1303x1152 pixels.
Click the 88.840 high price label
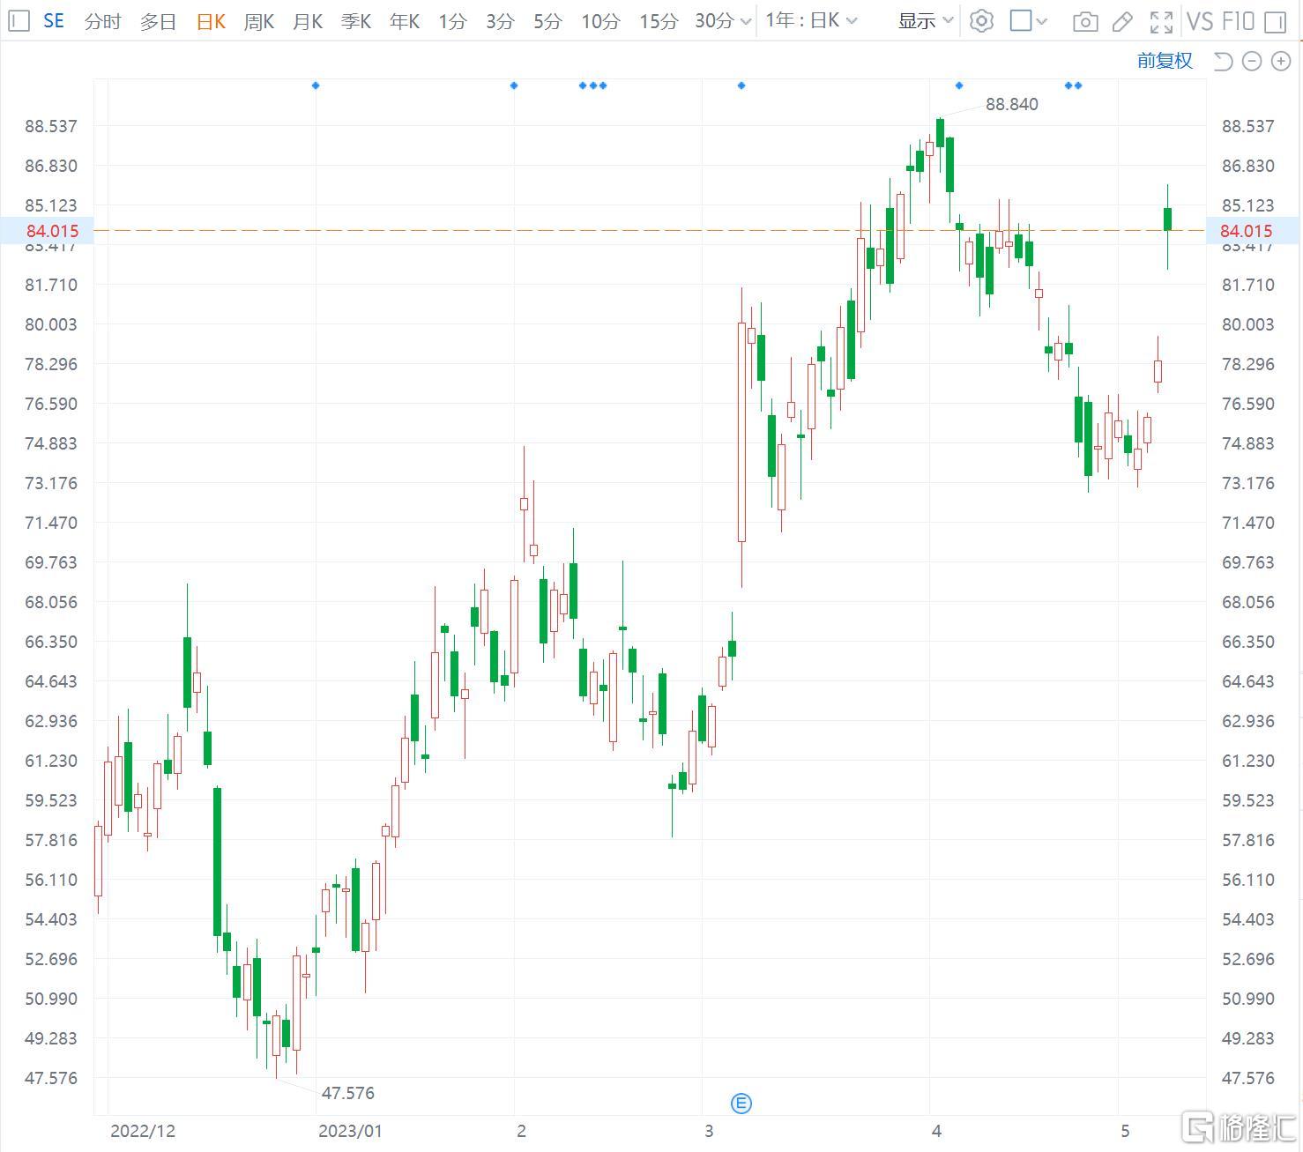[x=1012, y=104]
